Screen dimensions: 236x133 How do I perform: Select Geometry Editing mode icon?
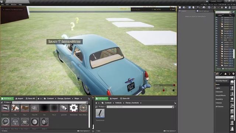tap(233, 74)
